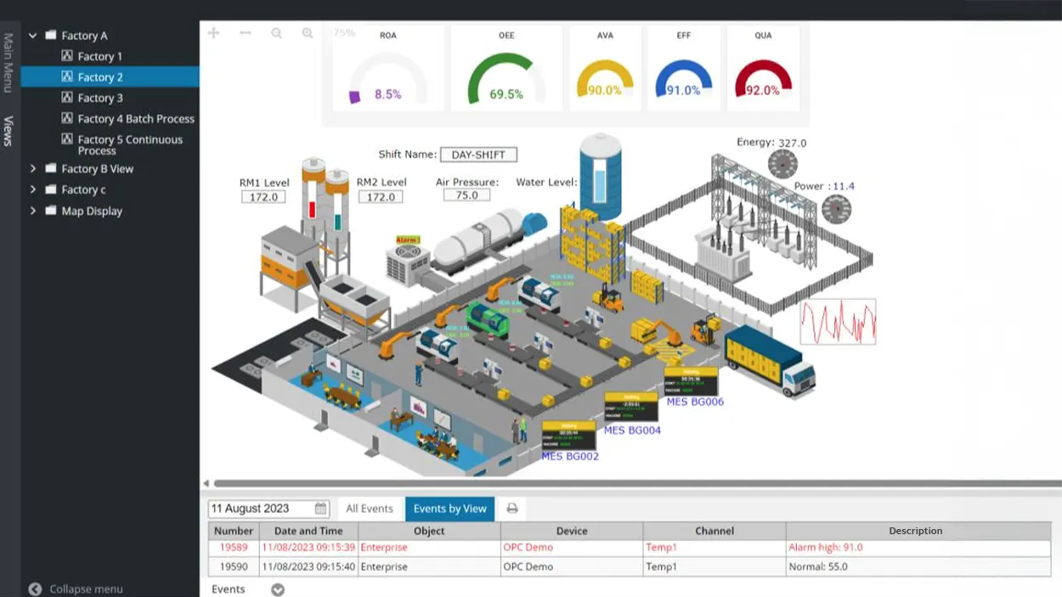1062x597 pixels.
Task: Click the Energy gauge dial
Action: click(x=782, y=164)
